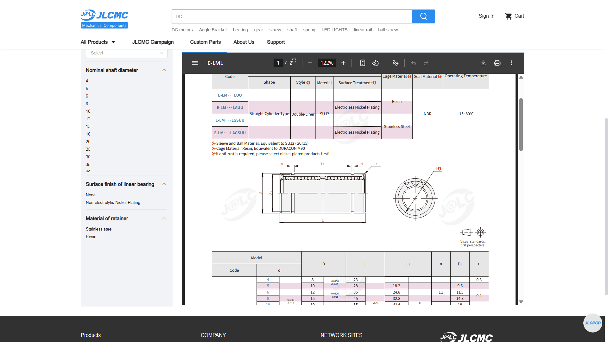Click Angle Bracket search suggestion

pyautogui.click(x=213, y=30)
